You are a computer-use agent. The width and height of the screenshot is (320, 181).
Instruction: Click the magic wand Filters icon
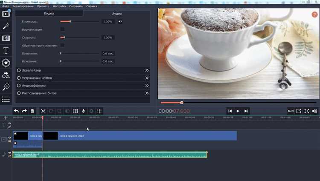click(x=6, y=26)
